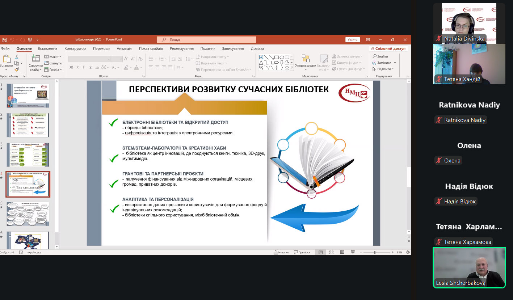Expand the Виділити select dropdown
This screenshot has height=300, width=513.
(x=384, y=69)
